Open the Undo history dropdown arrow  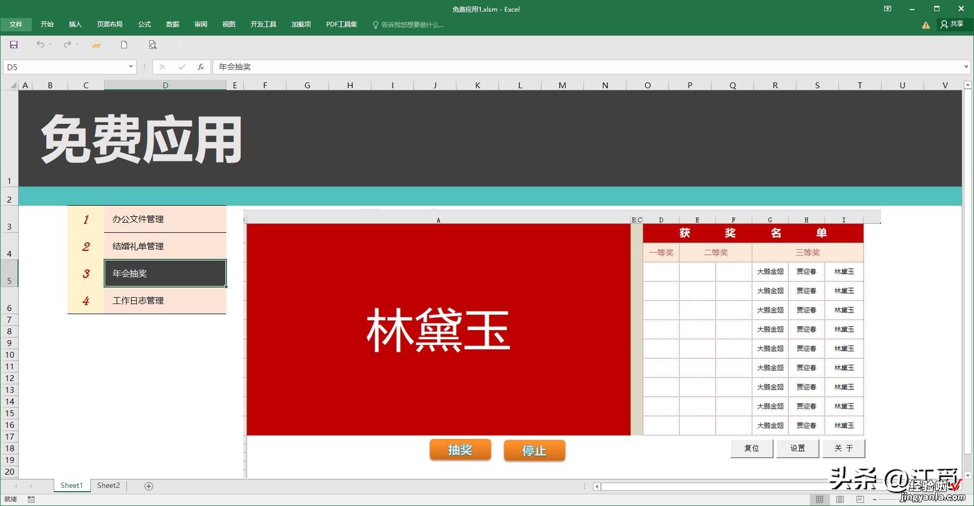point(50,45)
